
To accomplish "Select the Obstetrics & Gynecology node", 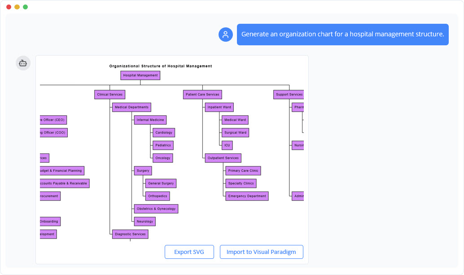I will (x=156, y=209).
